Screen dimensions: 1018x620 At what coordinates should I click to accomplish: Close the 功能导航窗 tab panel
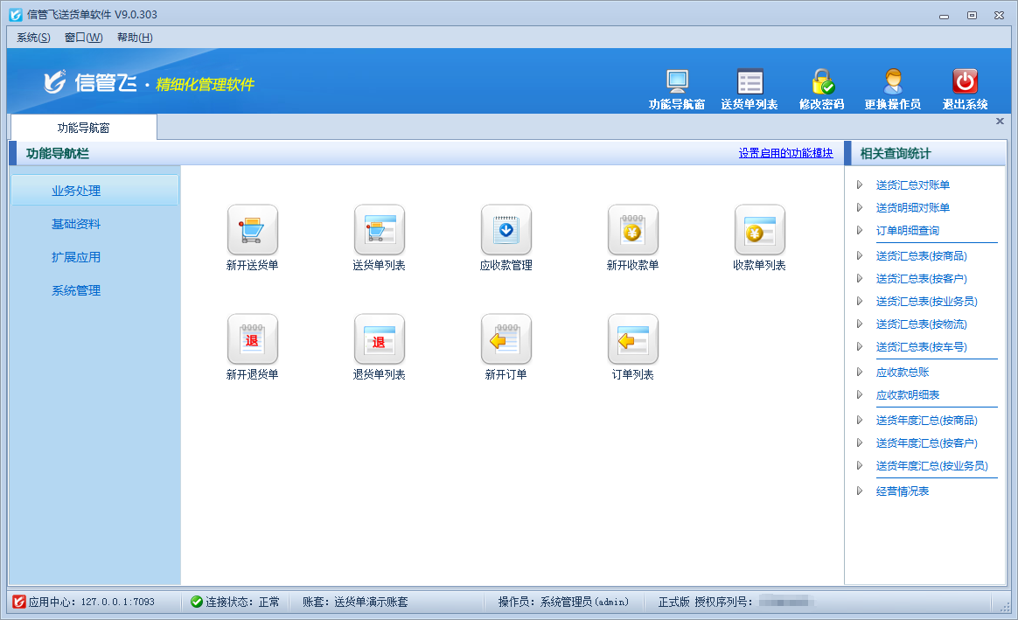click(x=1000, y=122)
